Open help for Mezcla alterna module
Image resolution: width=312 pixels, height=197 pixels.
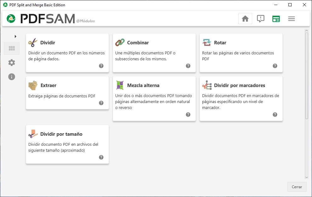tap(188, 115)
